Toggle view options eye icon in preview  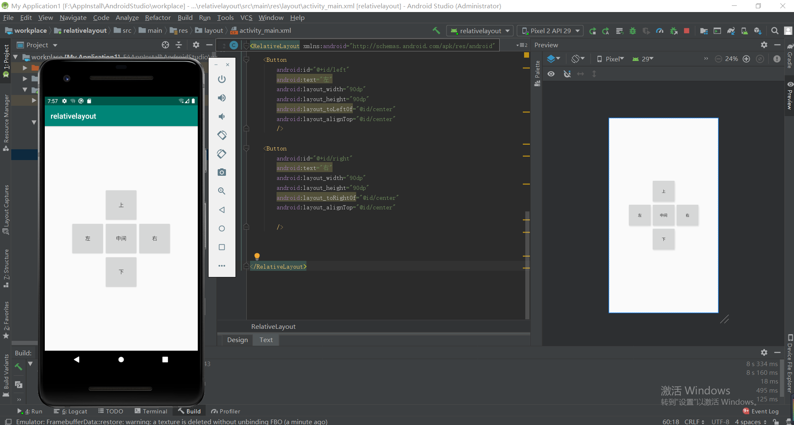tap(551, 73)
